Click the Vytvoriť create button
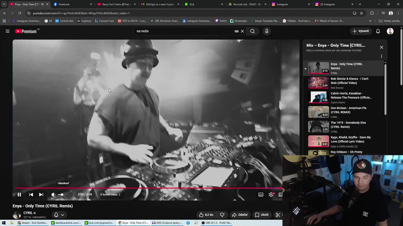Screen dimensions: 403x226 pos(361,31)
